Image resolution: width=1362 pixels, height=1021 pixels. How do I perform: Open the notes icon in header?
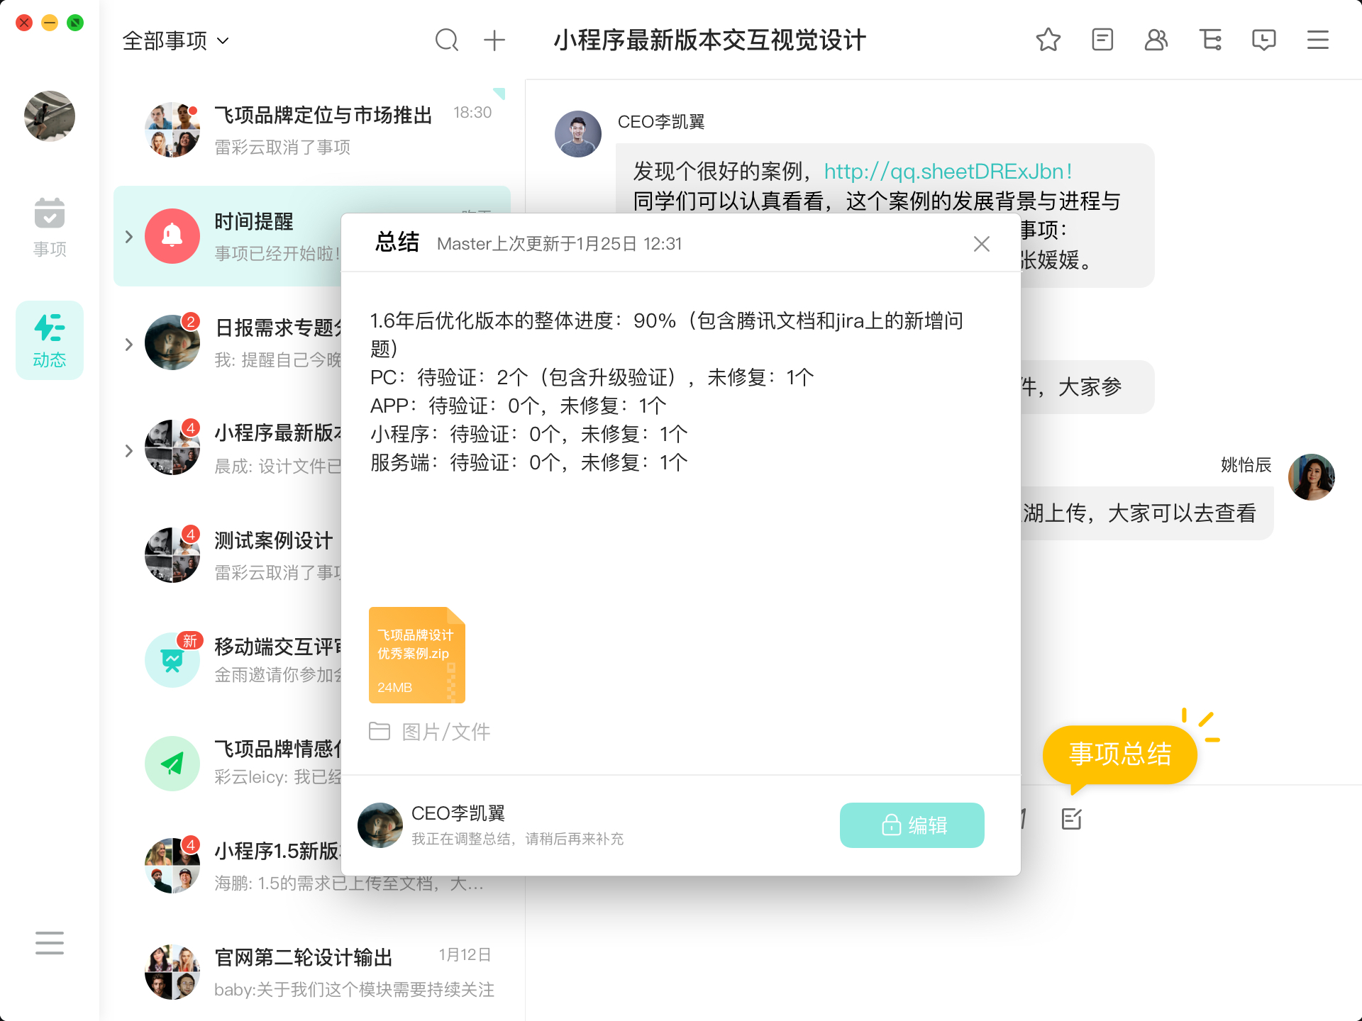point(1102,40)
